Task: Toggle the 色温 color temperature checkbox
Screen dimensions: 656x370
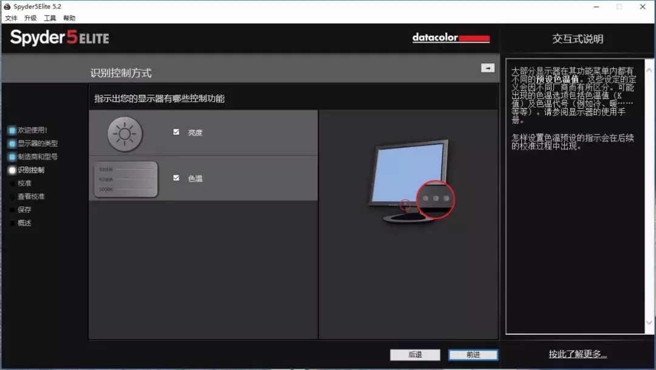Action: click(176, 178)
